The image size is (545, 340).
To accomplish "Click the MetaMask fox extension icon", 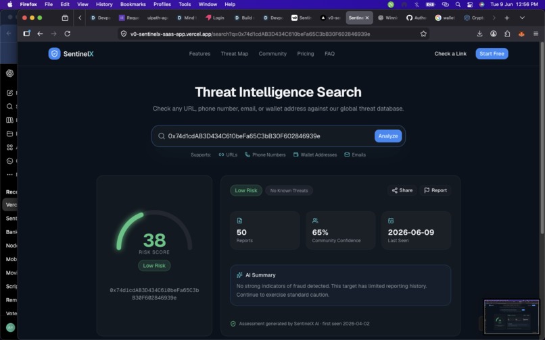I will (x=521, y=34).
